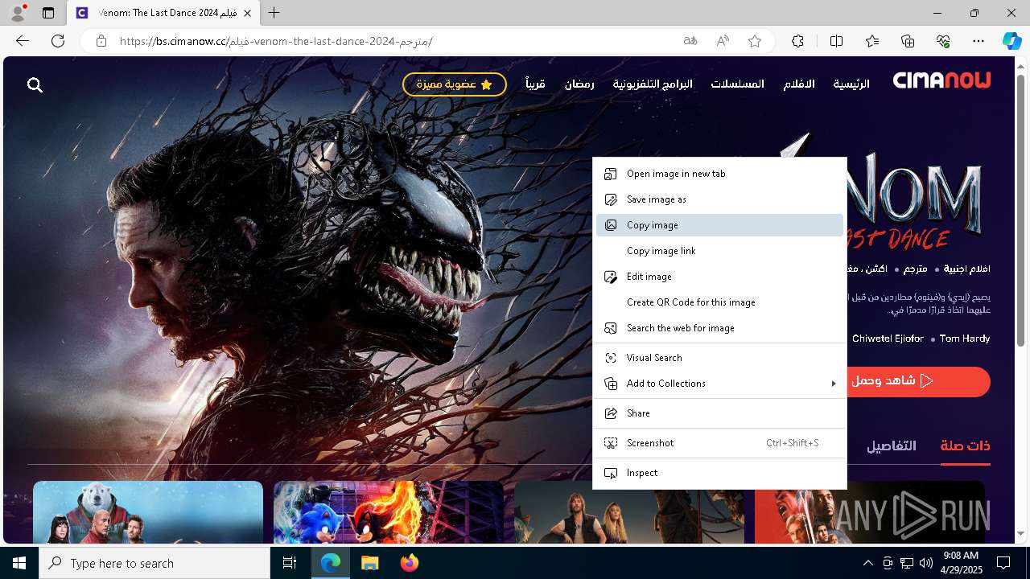Viewport: 1030px width, 579px height.
Task: Choose Screenshot in the context menu
Action: (719, 443)
